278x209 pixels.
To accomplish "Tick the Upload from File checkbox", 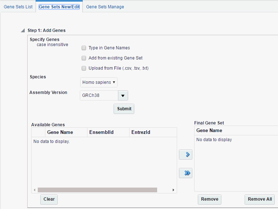I will click(84, 68).
